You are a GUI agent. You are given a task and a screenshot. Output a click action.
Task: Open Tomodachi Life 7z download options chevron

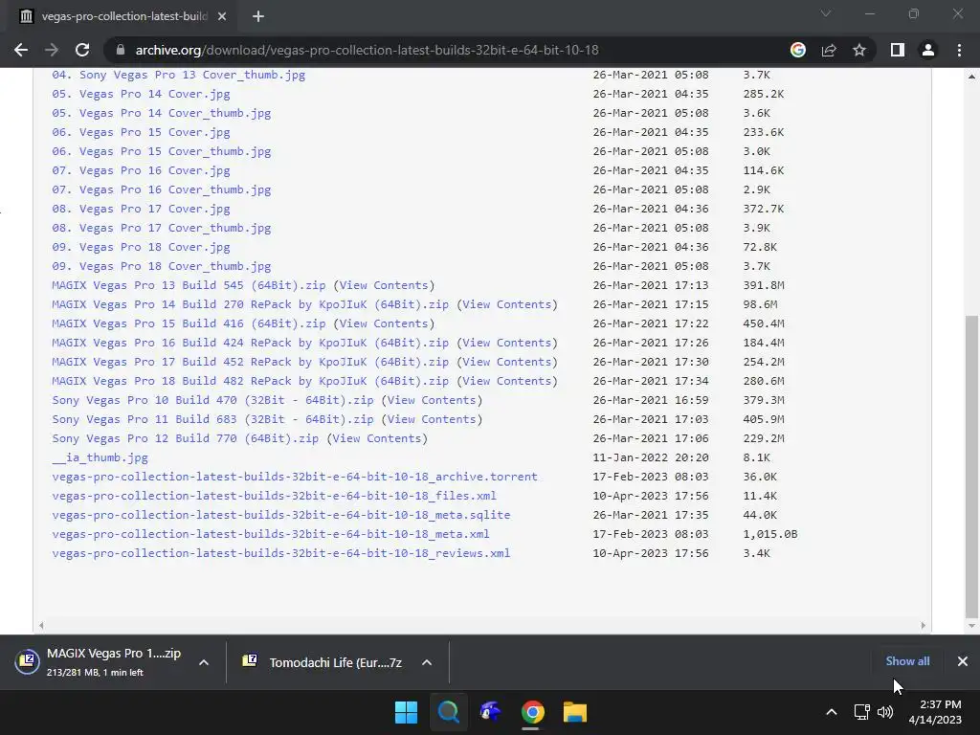427,662
